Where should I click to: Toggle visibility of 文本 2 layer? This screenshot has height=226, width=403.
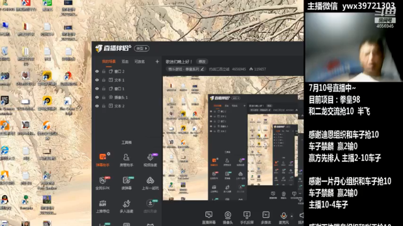point(97,106)
